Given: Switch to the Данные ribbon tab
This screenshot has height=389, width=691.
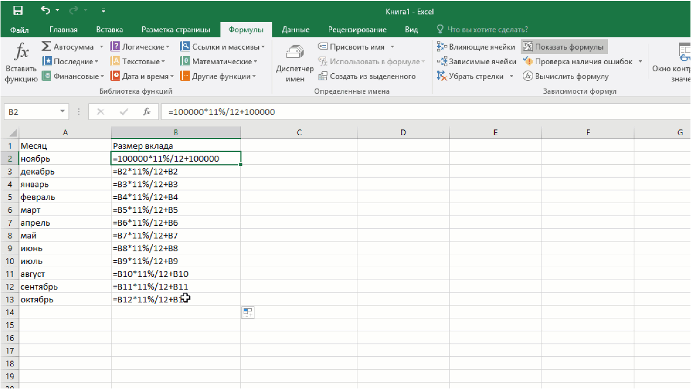Looking at the screenshot, I should pos(295,30).
